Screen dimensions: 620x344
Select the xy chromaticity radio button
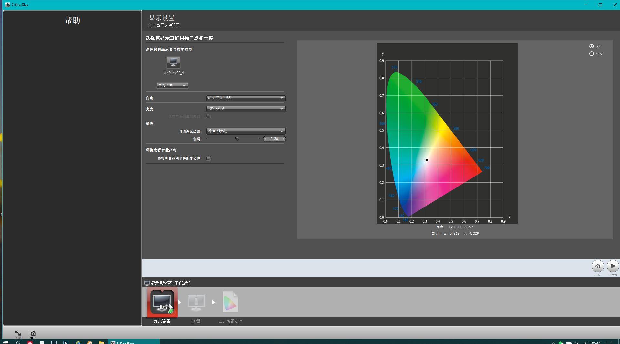pyautogui.click(x=591, y=46)
